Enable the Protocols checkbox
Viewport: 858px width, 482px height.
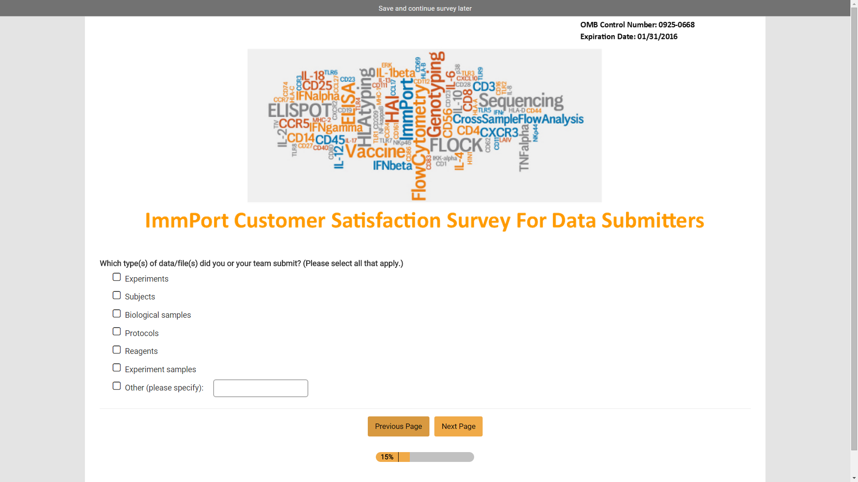[117, 332]
